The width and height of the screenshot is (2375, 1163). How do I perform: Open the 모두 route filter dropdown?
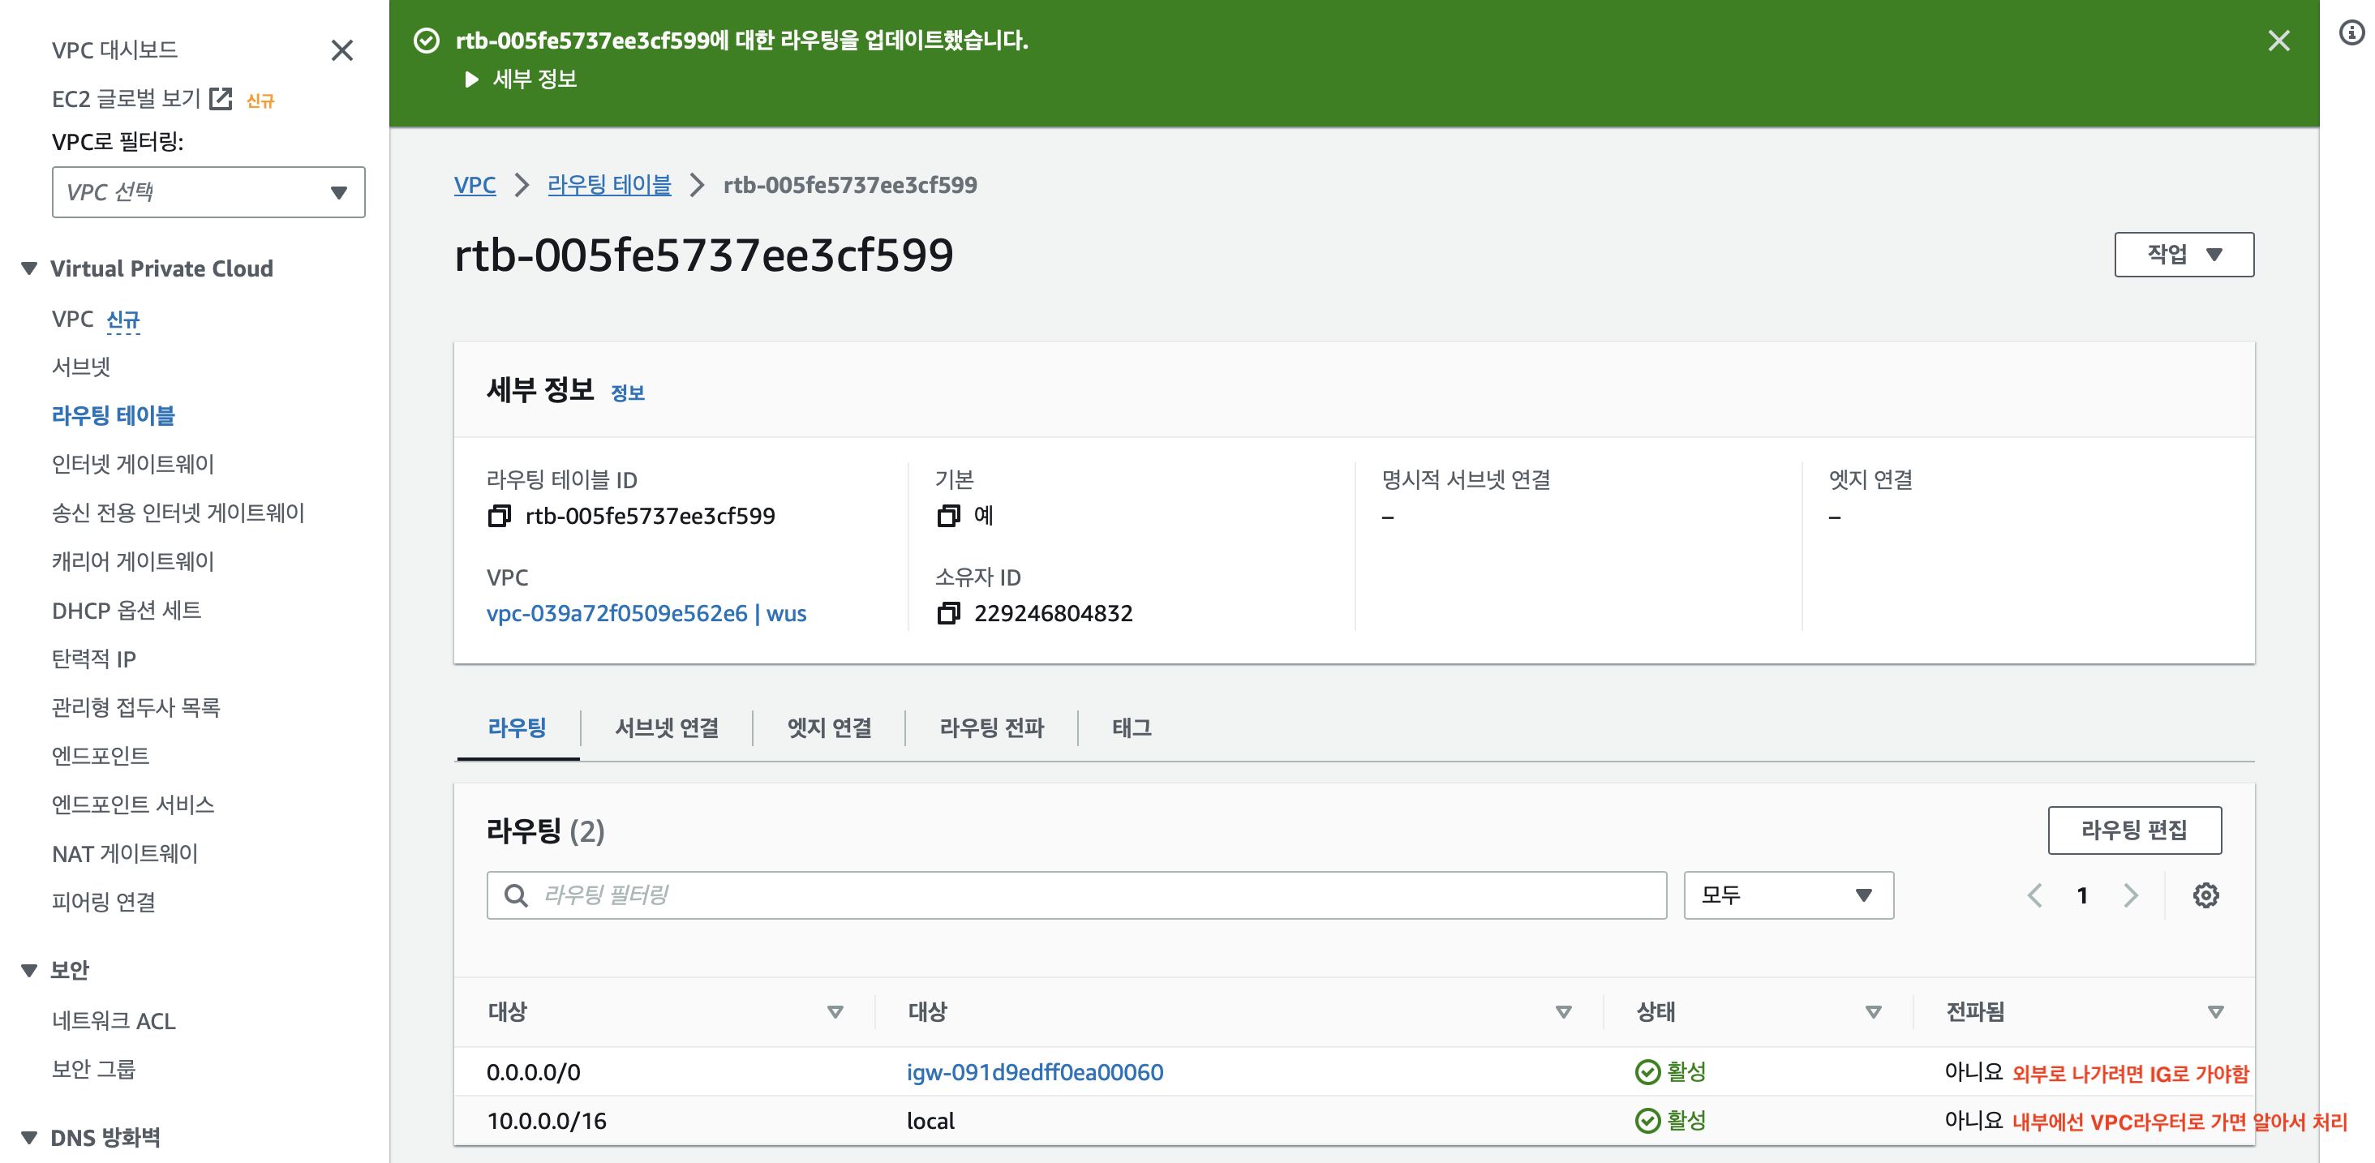click(1788, 895)
